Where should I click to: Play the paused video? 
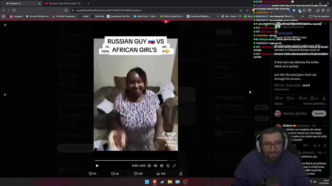click(x=97, y=166)
